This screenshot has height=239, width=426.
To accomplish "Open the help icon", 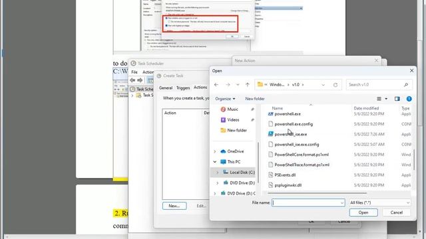I will point(409,99).
